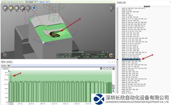The height and width of the screenshot is (105, 171).
Task: Click the yellow cube display icon
Action: [11, 8]
